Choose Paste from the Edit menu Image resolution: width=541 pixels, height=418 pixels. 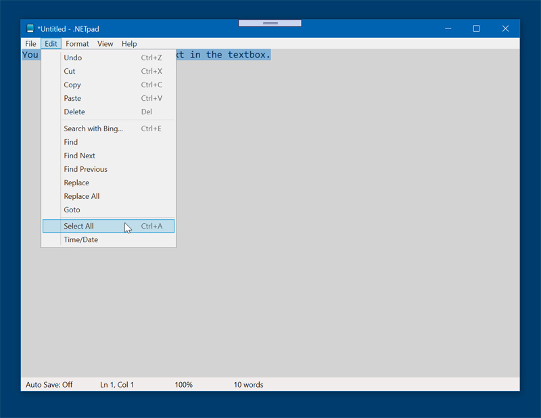coord(72,99)
